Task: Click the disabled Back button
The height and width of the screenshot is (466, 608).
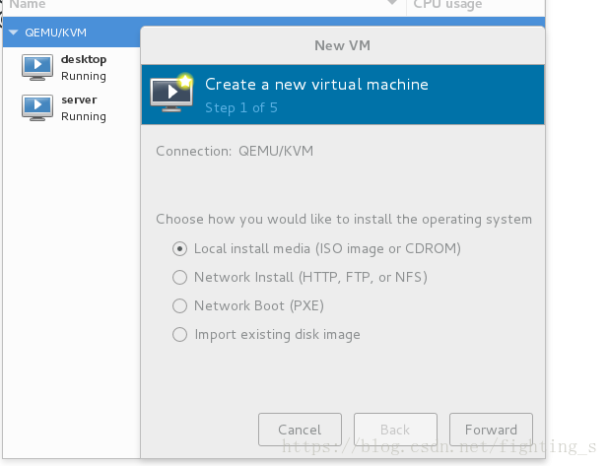Action: point(395,430)
